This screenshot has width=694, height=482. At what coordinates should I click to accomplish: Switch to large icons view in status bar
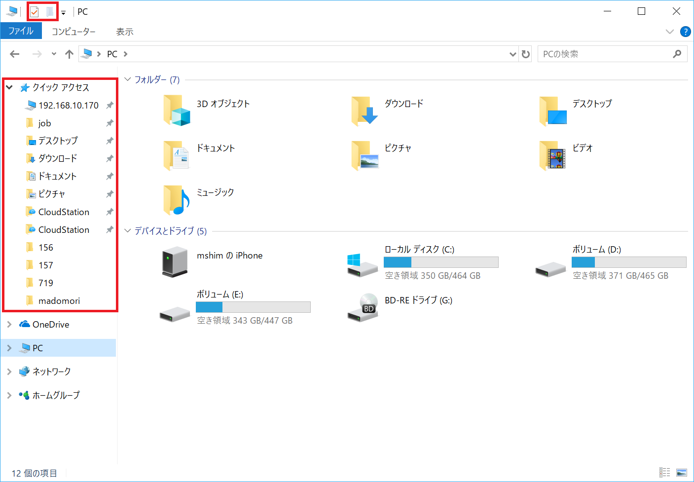click(x=682, y=473)
